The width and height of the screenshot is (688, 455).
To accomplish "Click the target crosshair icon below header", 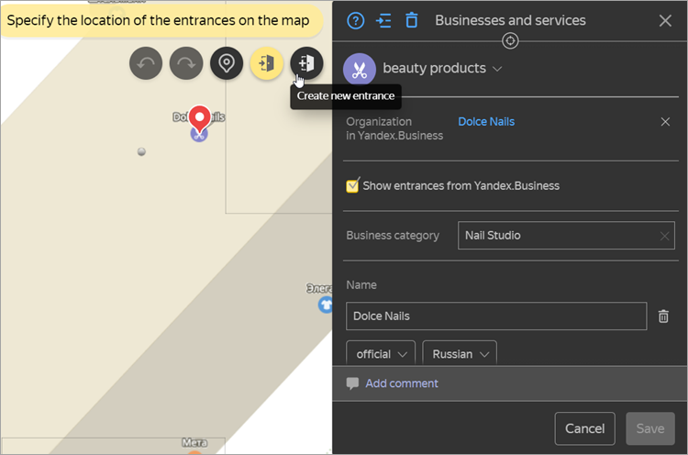I will [511, 40].
